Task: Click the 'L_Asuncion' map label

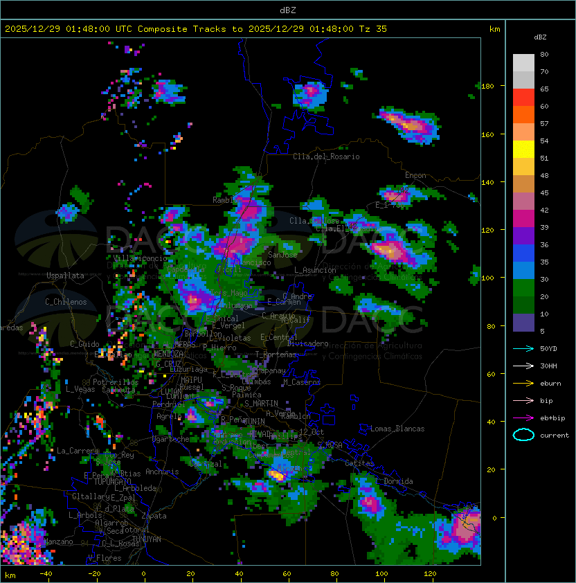Action: pos(315,270)
